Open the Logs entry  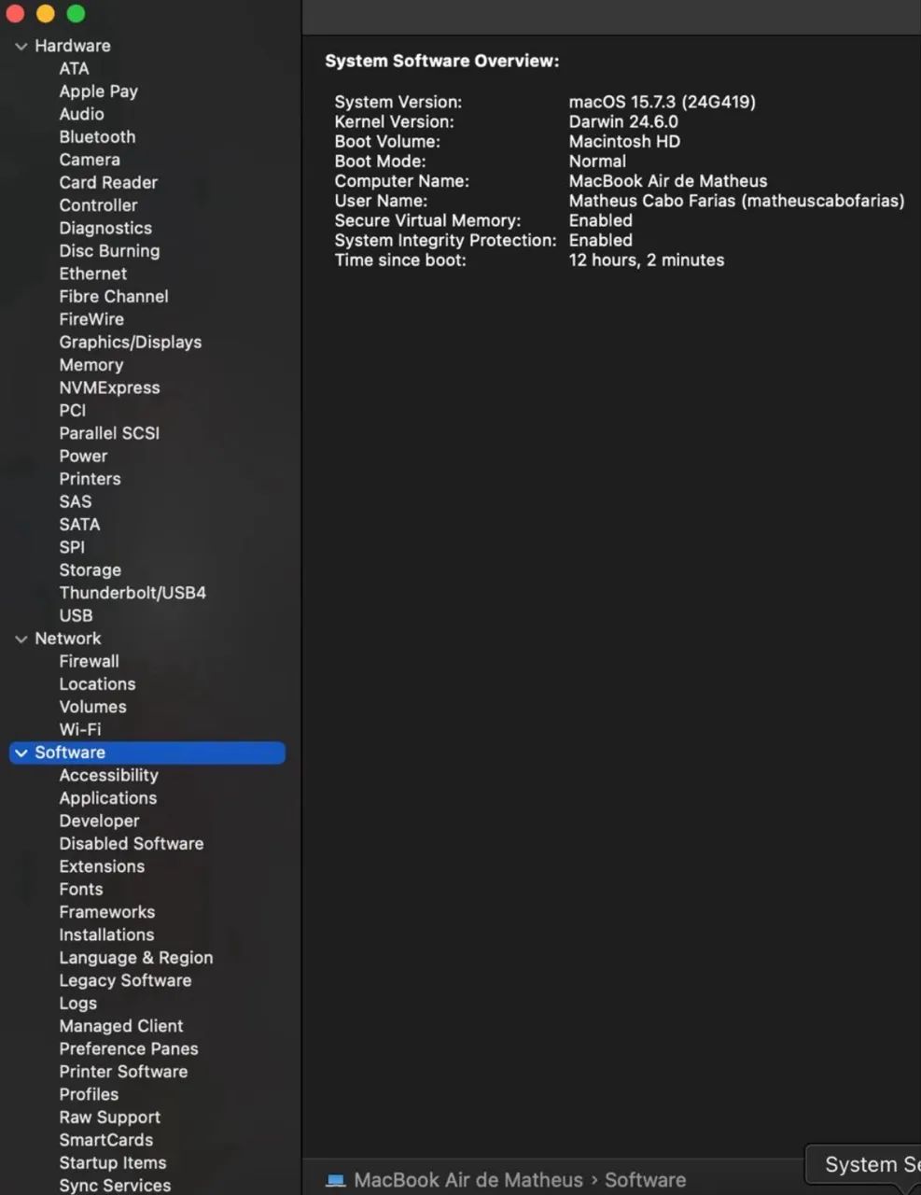click(77, 1004)
